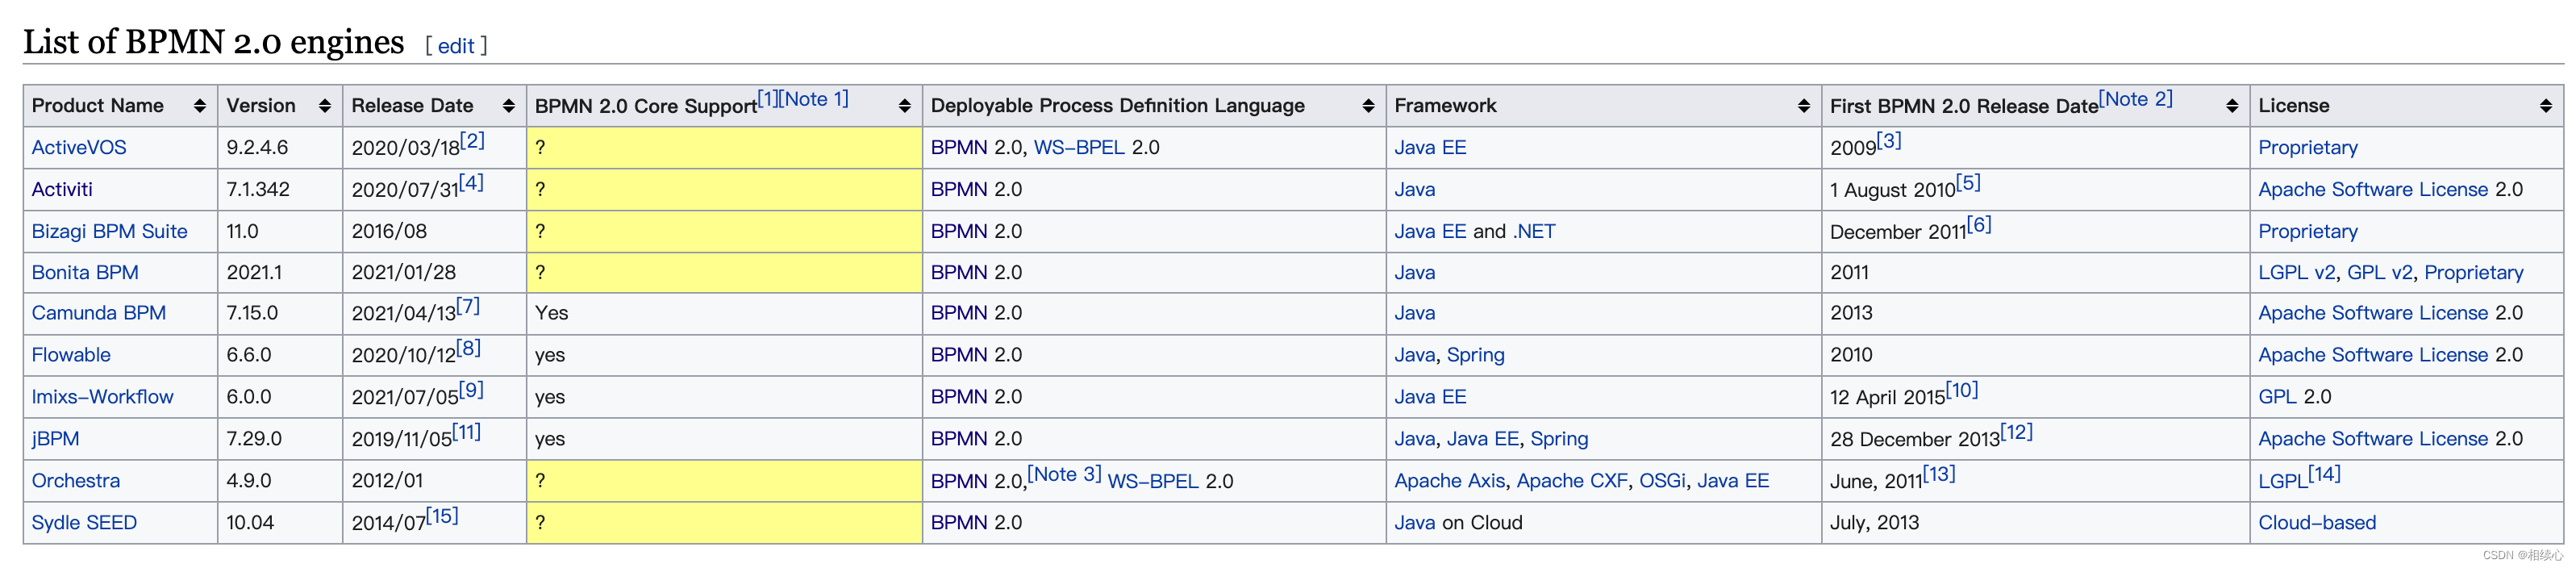The width and height of the screenshot is (2576, 568).
Task: Open the Orchestra product link
Action: point(76,481)
